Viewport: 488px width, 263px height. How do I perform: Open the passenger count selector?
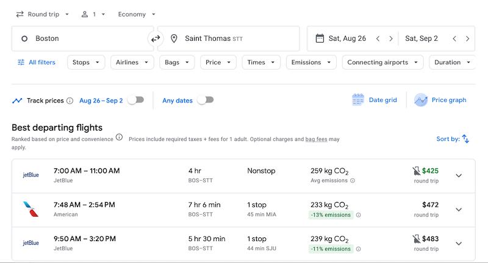pyautogui.click(x=93, y=14)
